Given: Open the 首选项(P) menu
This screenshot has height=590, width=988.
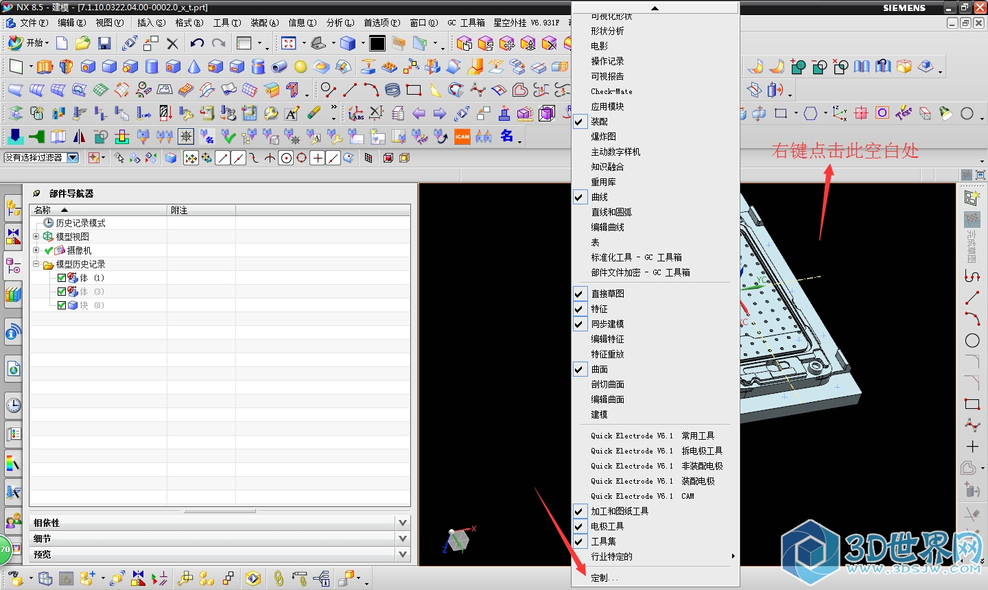Looking at the screenshot, I should (382, 23).
